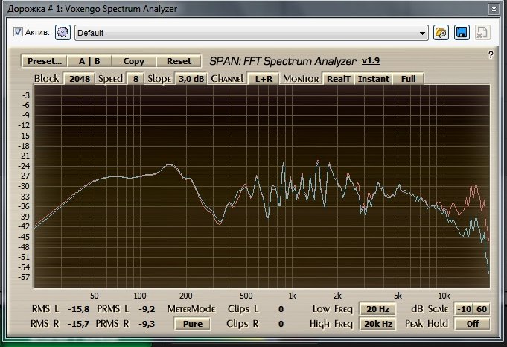Click the Reset button
The width and height of the screenshot is (507, 347).
tap(179, 61)
